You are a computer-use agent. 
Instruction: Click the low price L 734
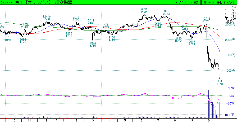230,13
